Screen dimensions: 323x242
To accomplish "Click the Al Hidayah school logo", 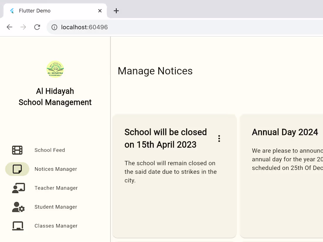I will pyautogui.click(x=55, y=69).
